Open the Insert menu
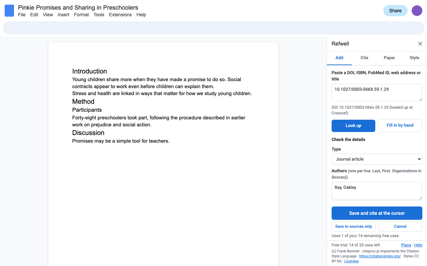This screenshot has height=266, width=427. click(x=63, y=15)
